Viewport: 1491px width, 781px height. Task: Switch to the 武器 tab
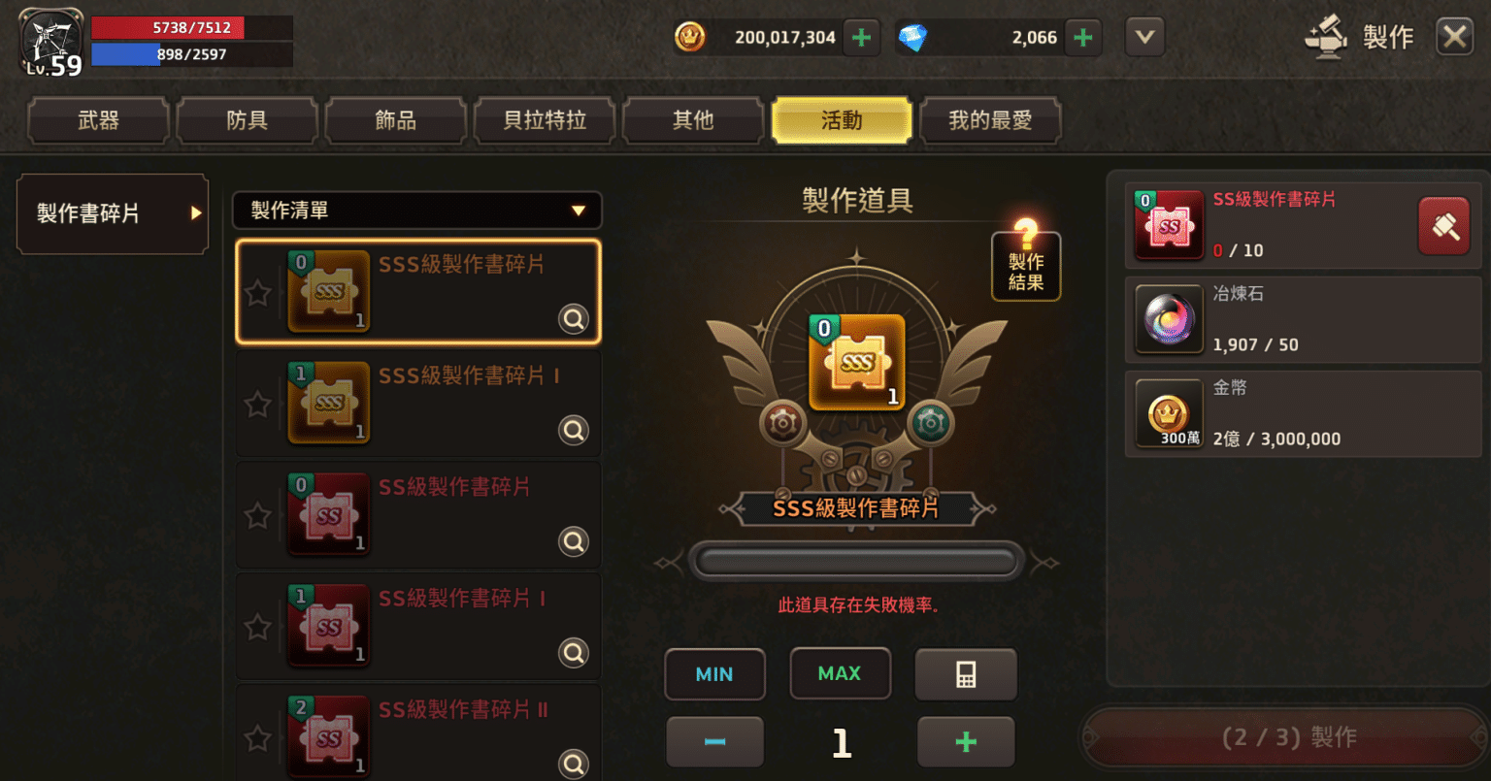pyautogui.click(x=99, y=120)
